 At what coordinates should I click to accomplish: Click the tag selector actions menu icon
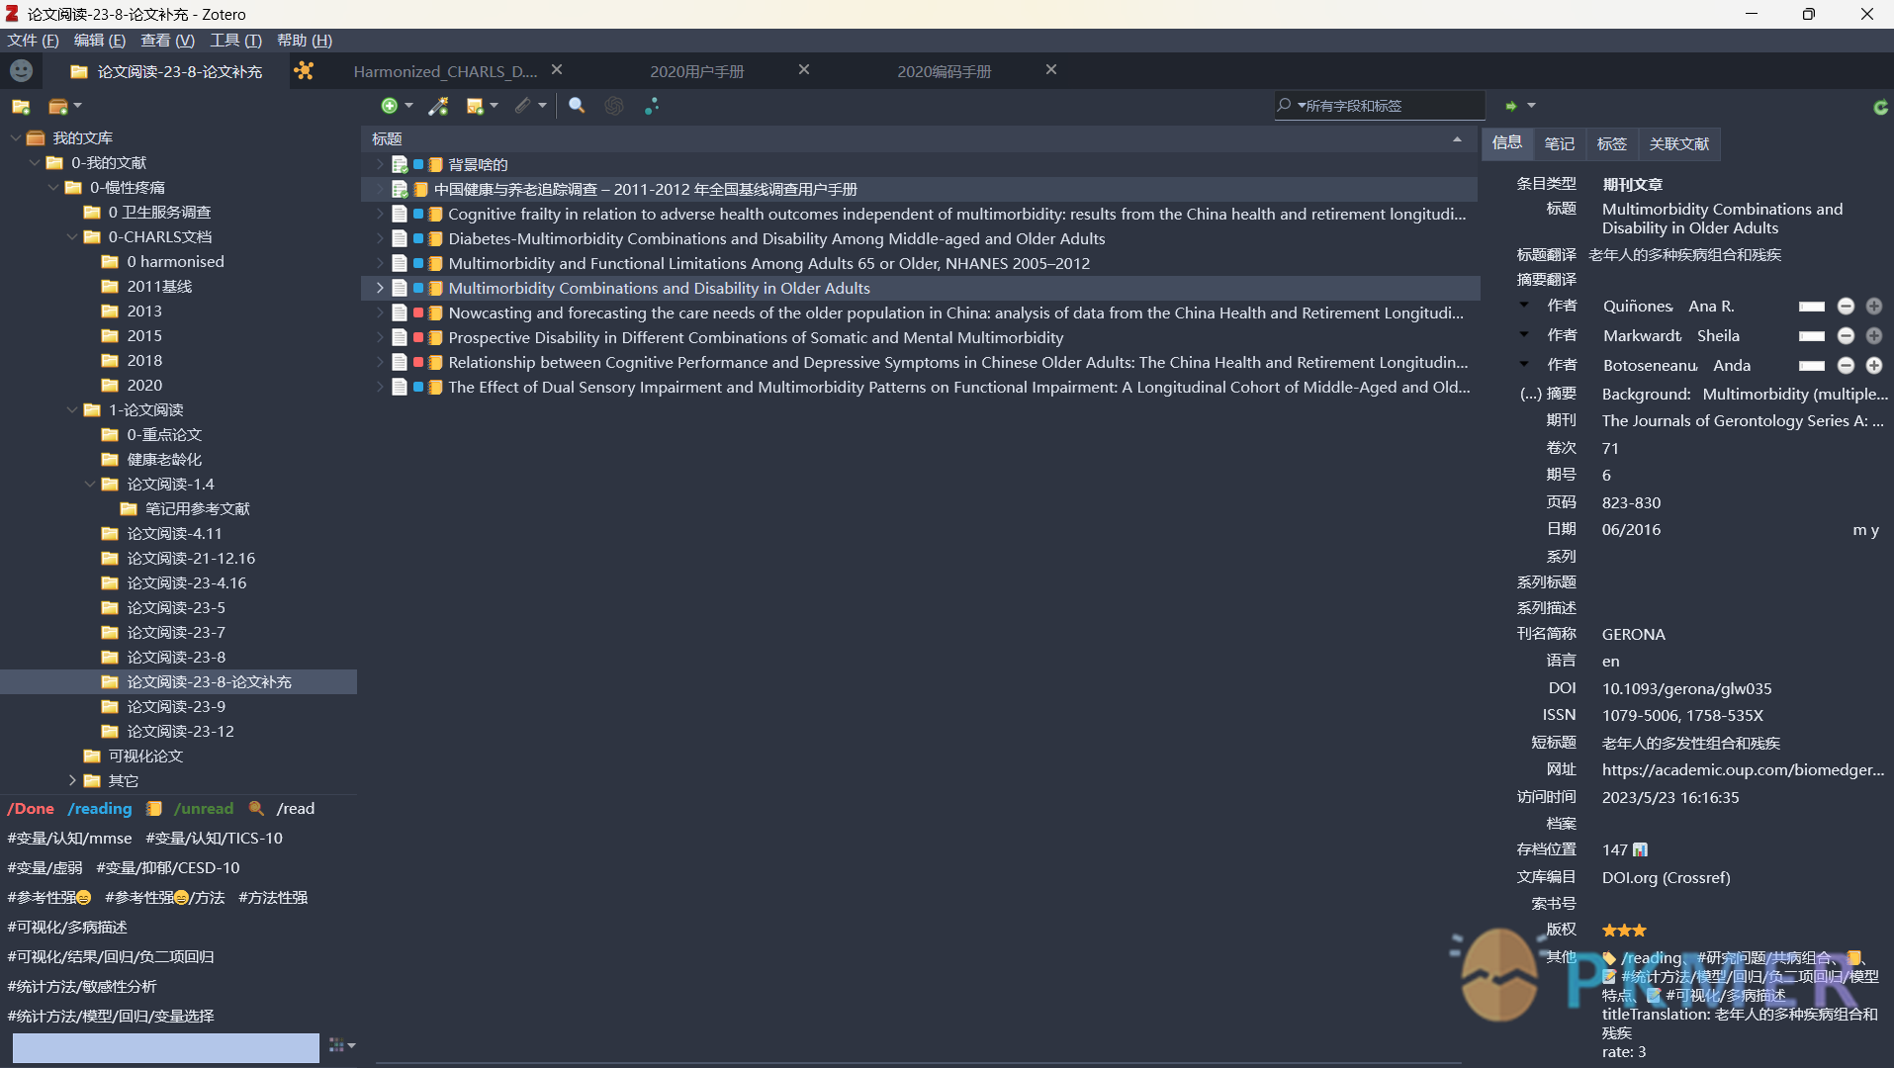click(x=341, y=1045)
